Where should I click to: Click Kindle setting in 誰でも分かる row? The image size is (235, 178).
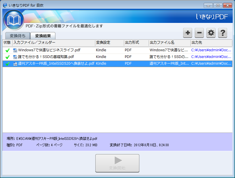tap(101, 57)
